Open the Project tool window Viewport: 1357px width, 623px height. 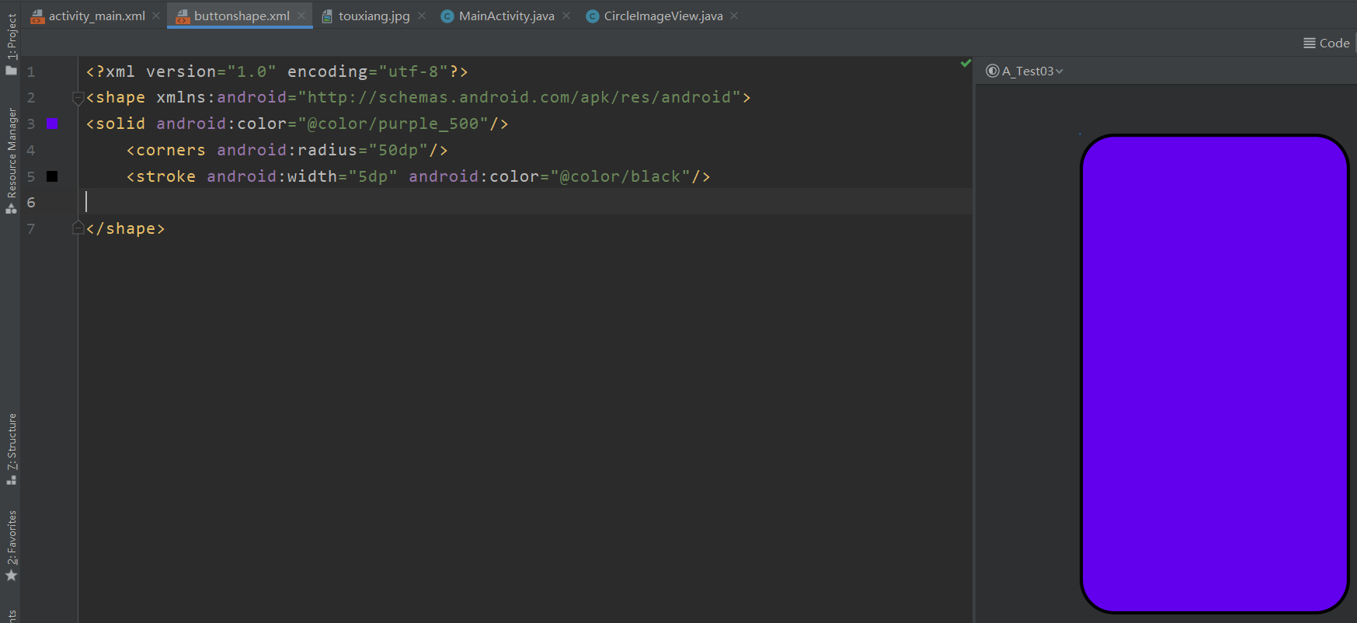point(11,44)
